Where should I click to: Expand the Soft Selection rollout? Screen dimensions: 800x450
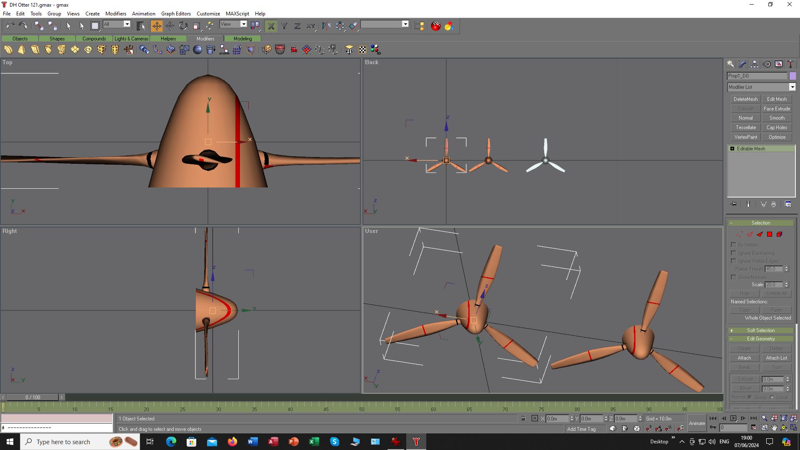(760, 330)
